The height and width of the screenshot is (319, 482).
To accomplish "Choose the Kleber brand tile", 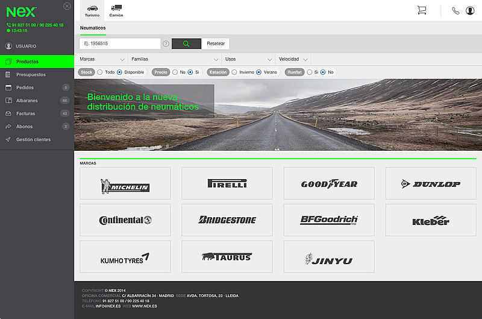I will coord(431,220).
